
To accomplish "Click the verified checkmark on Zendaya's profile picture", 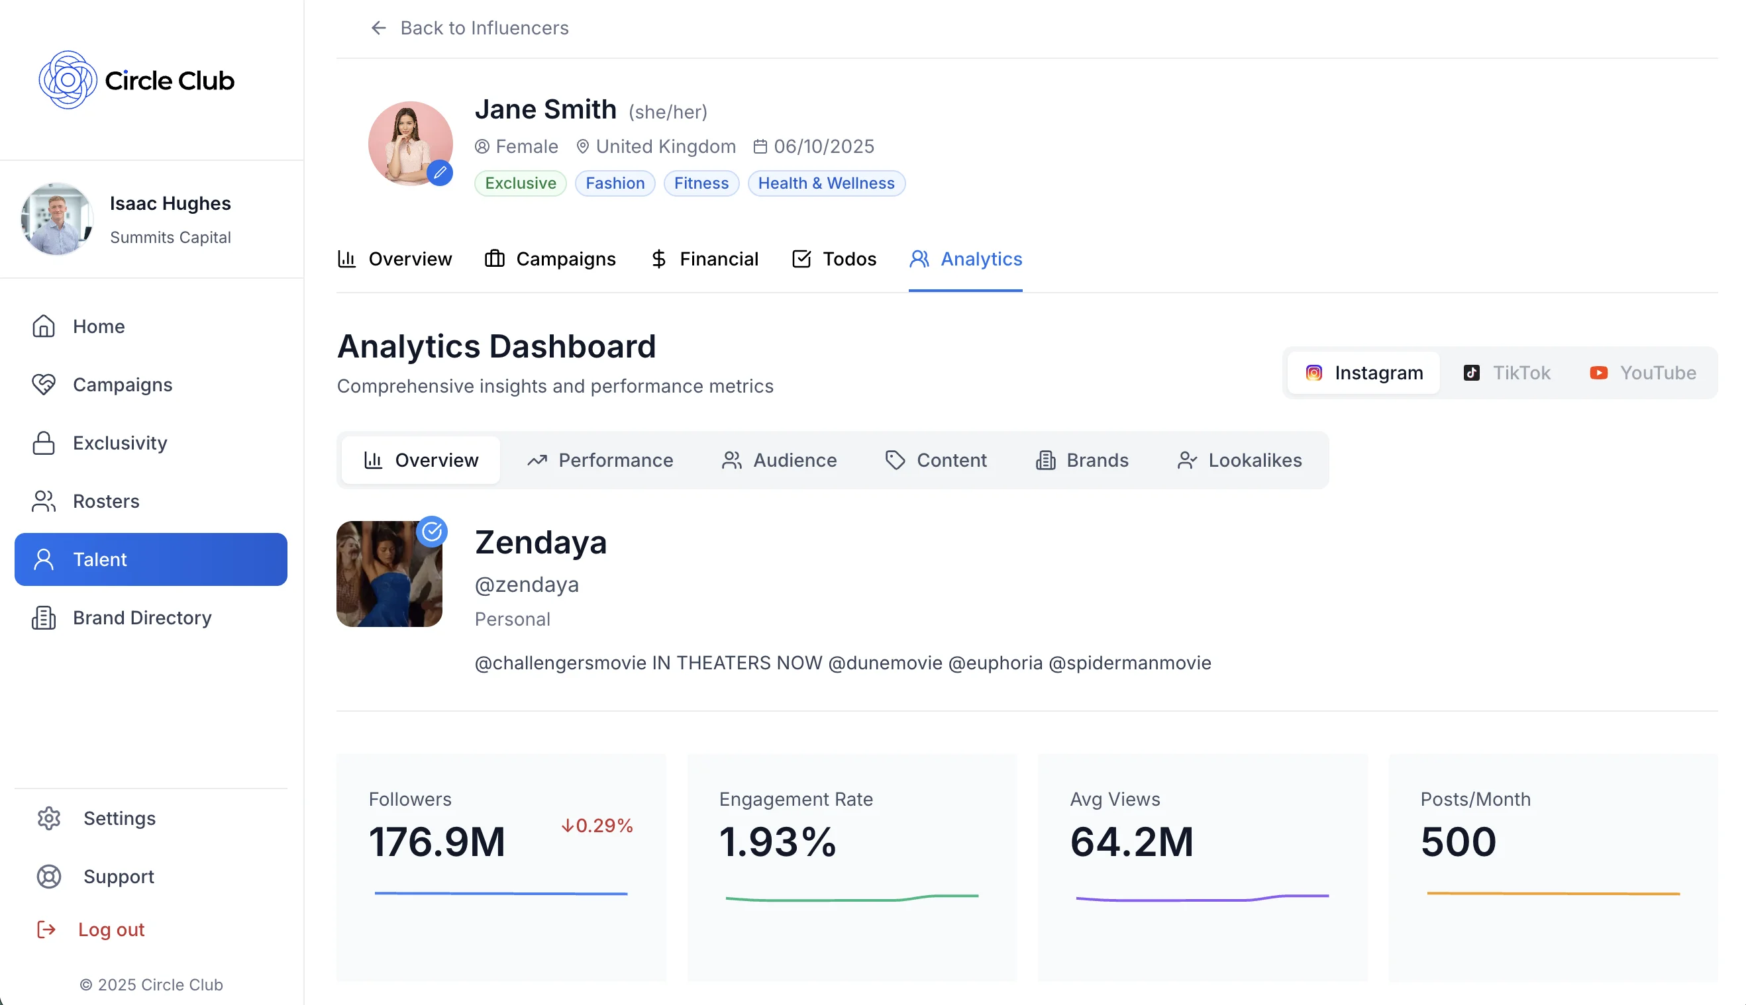I will tap(432, 532).
